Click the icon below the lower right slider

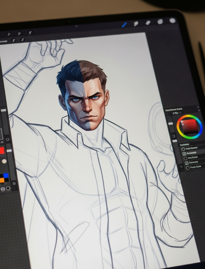pyautogui.click(x=181, y=167)
